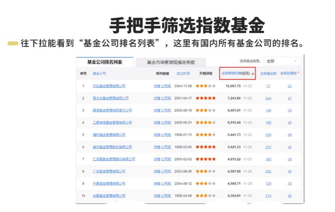The image size is (335, 212).
Task: Open fund count 185 for 汇添富基金
Action: 268,159
